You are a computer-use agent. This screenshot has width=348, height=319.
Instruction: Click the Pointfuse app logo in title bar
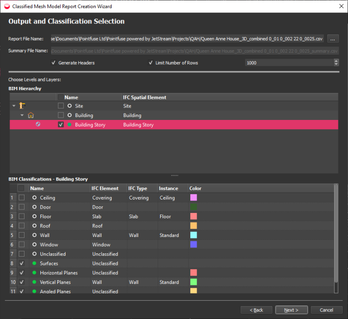click(x=7, y=6)
